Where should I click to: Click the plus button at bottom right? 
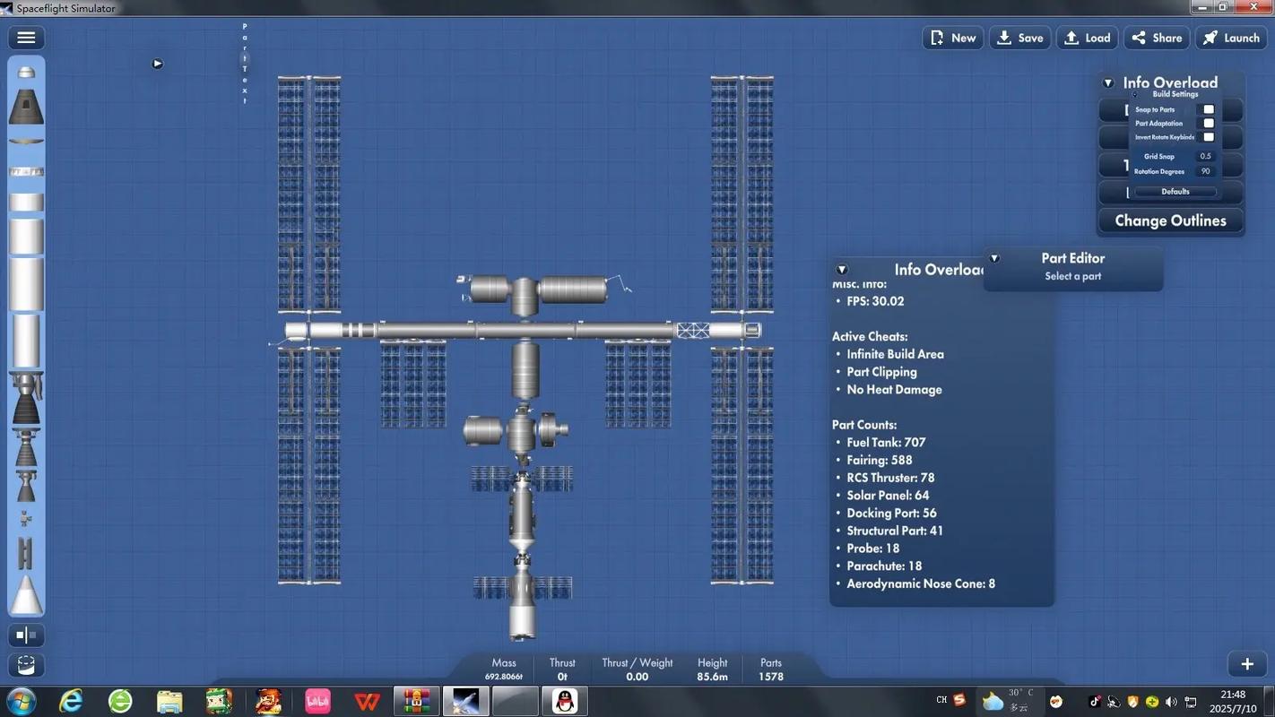tap(1246, 664)
